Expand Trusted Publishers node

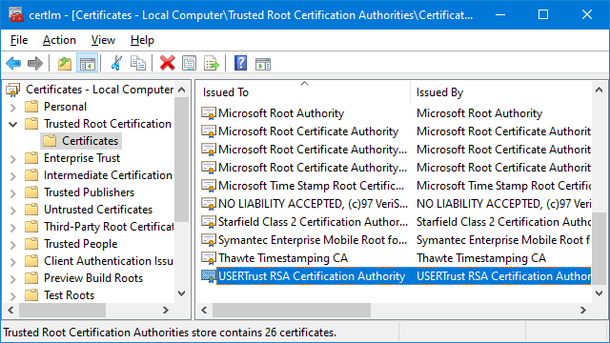coord(12,192)
